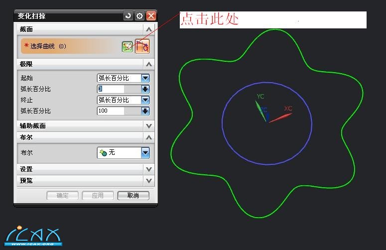Click the 取消 button

[133, 196]
